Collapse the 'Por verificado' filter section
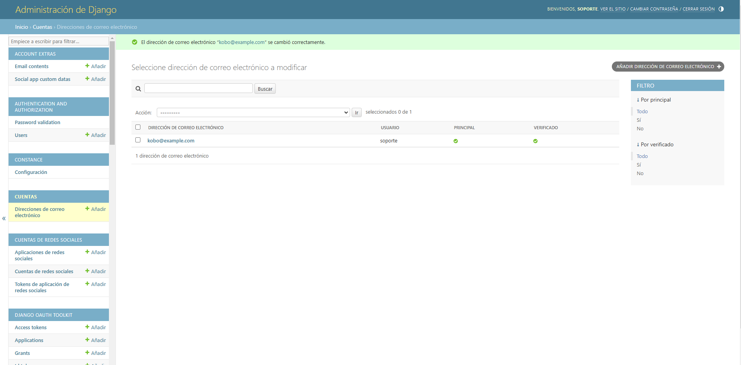741x365 pixels. pyautogui.click(x=655, y=145)
